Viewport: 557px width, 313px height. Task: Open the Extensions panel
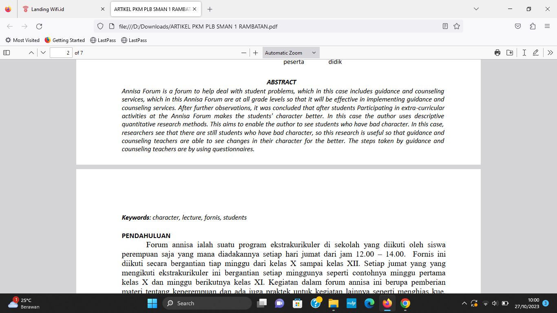[x=533, y=26]
